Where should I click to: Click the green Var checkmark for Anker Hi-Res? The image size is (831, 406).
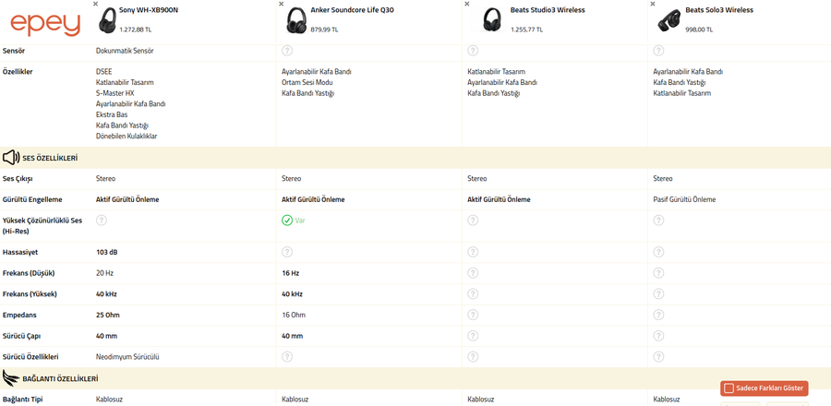[x=287, y=221]
